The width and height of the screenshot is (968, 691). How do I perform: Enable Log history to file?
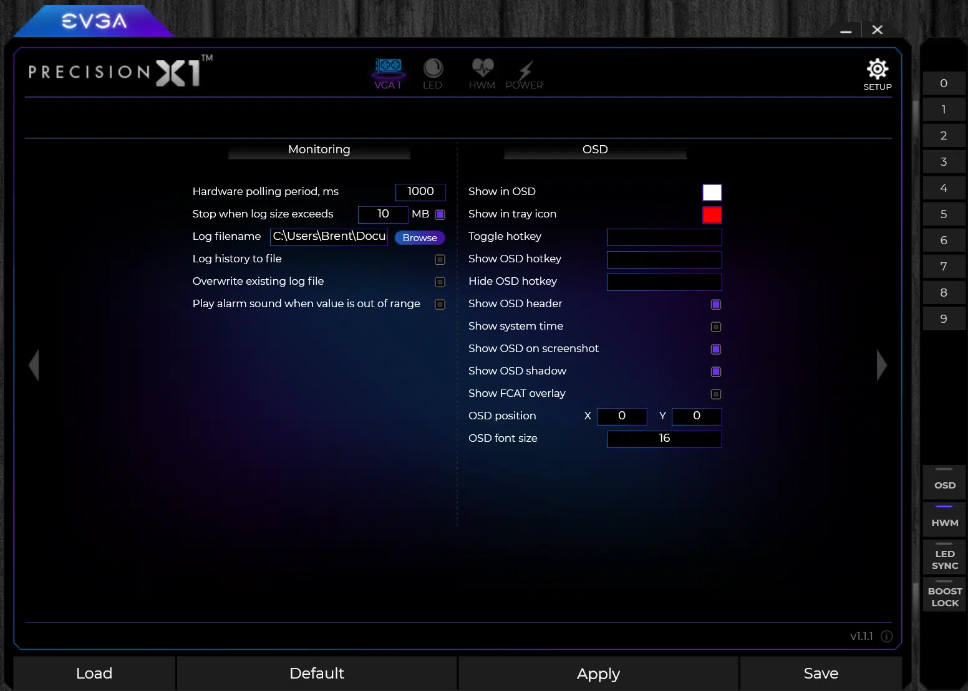tap(440, 259)
